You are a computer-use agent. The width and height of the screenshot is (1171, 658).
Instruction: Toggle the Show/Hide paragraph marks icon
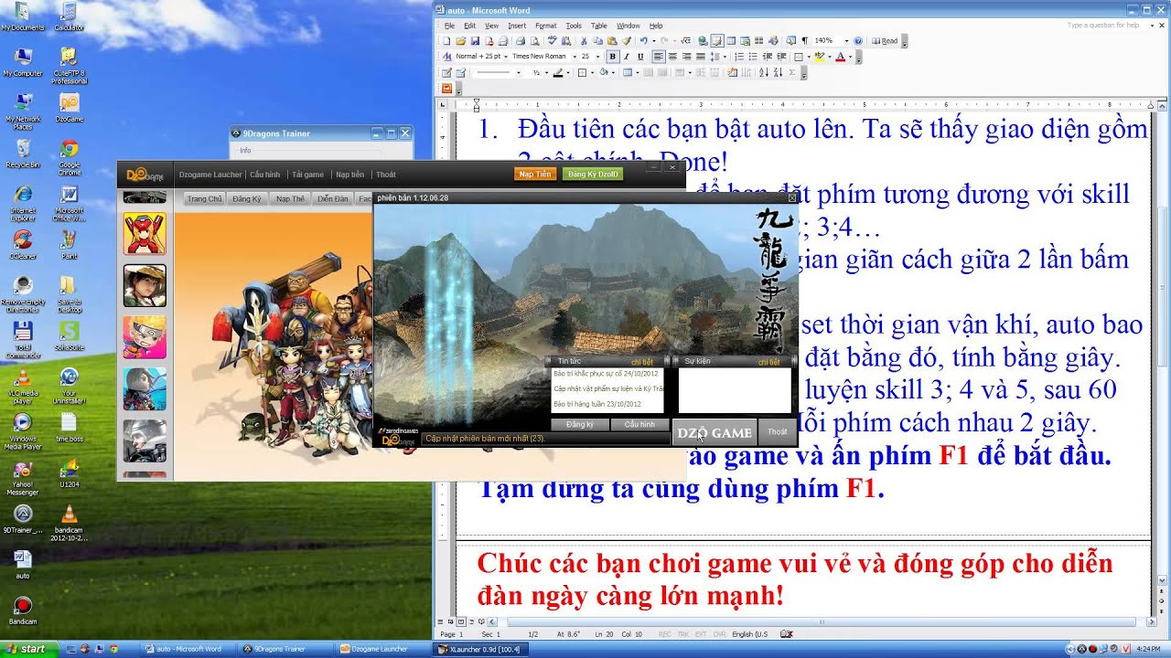pos(805,41)
